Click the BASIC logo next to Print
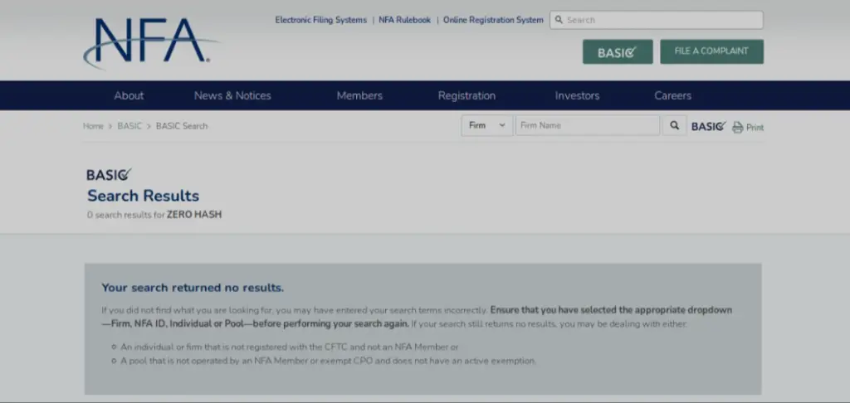 tap(709, 127)
